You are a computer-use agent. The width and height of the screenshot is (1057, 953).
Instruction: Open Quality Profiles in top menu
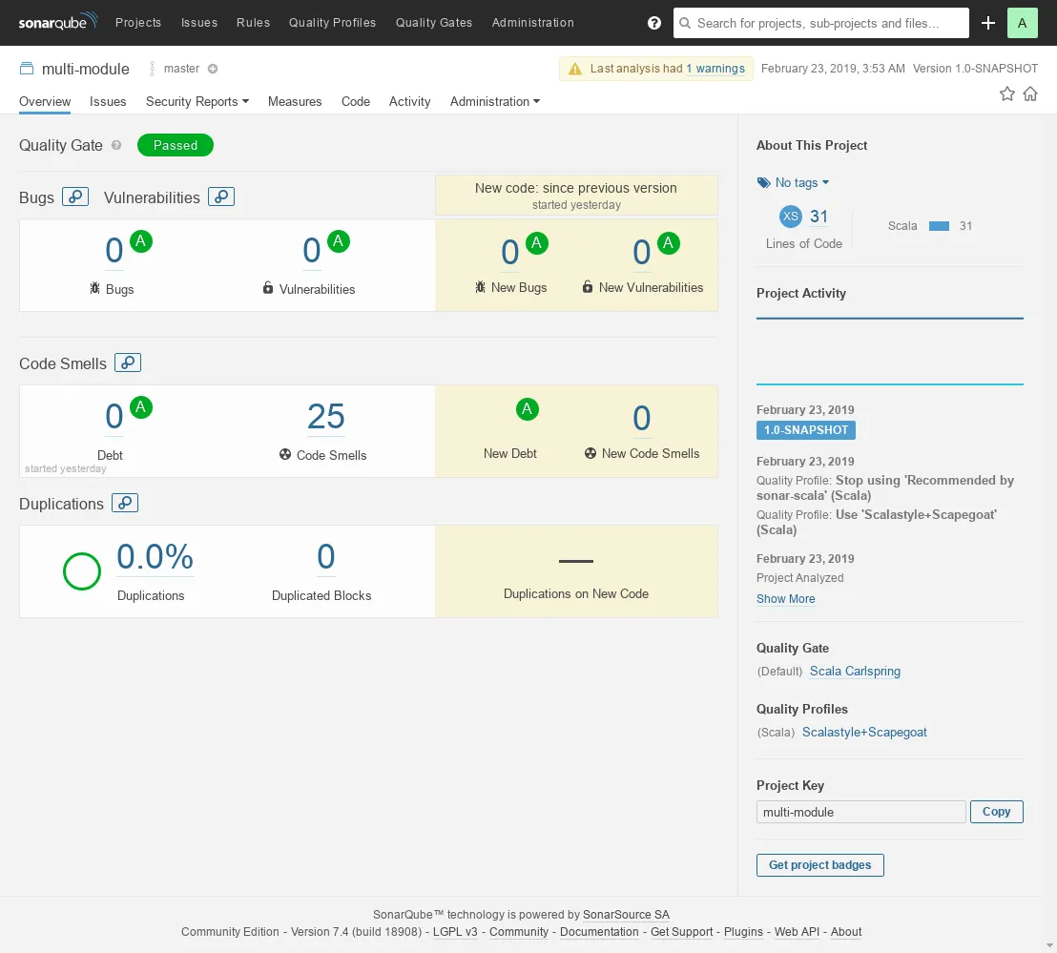[x=332, y=23]
